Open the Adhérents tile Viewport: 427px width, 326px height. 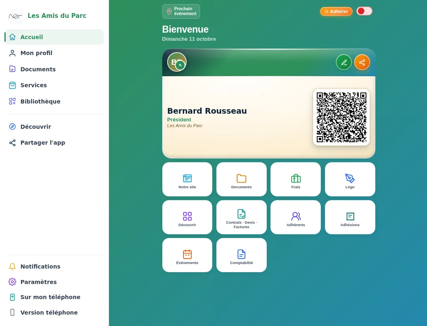pos(296,217)
